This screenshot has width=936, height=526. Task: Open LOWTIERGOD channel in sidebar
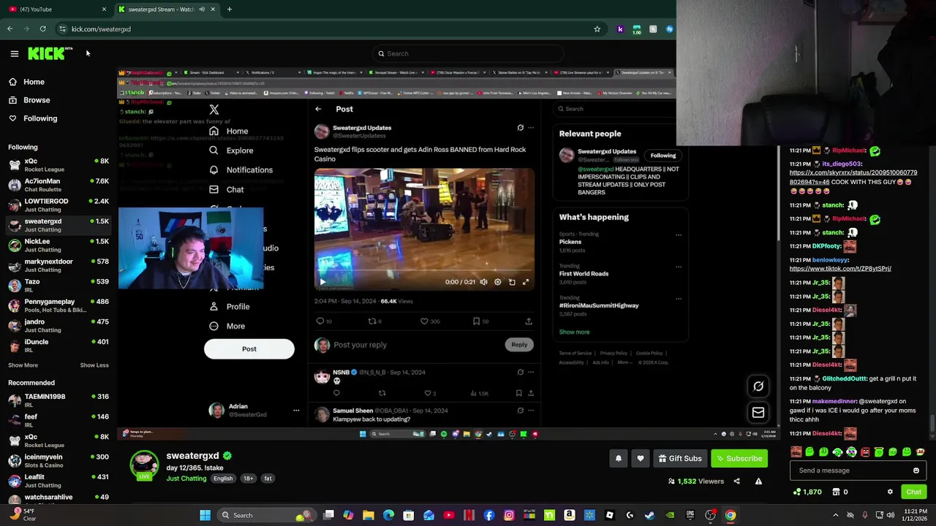coord(57,205)
